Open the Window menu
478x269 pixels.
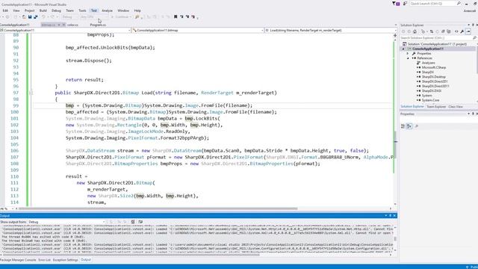click(x=123, y=10)
